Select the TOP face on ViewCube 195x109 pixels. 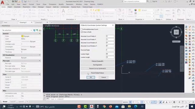click(x=176, y=32)
